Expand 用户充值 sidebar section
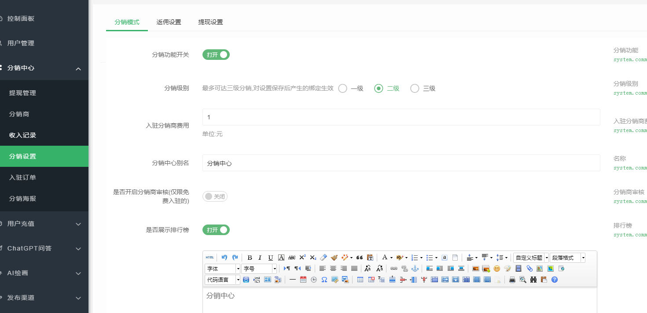Image resolution: width=647 pixels, height=313 pixels. point(78,224)
